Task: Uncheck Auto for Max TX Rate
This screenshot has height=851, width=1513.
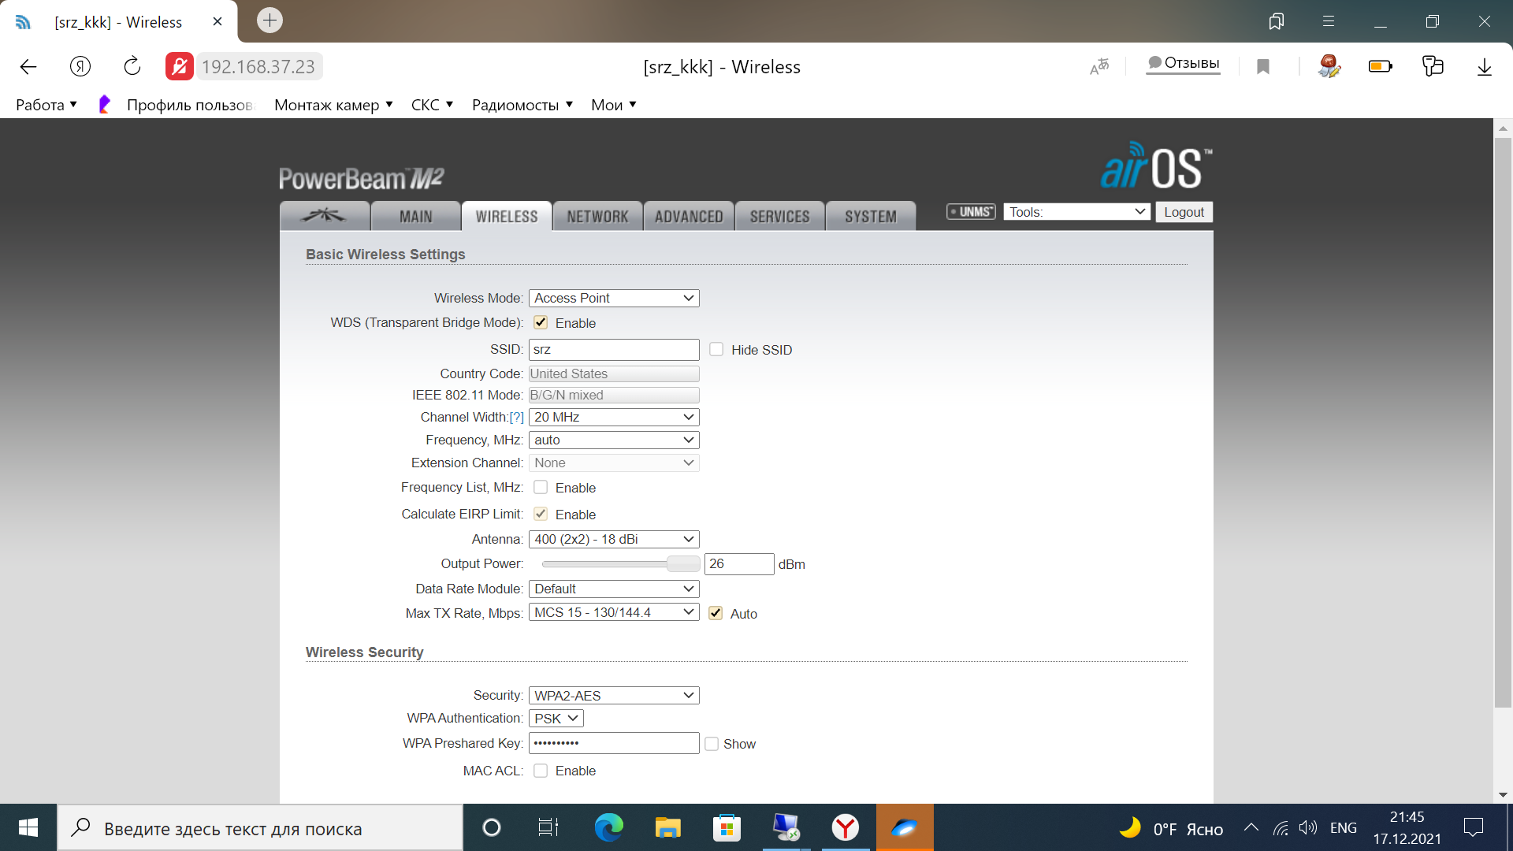Action: [x=716, y=613]
